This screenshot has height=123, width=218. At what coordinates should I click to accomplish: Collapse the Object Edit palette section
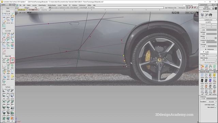(8, 56)
